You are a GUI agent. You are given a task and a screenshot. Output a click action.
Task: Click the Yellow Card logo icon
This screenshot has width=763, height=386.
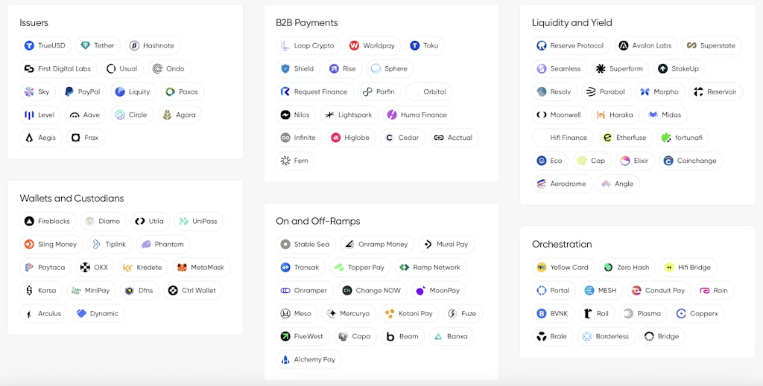click(x=542, y=267)
